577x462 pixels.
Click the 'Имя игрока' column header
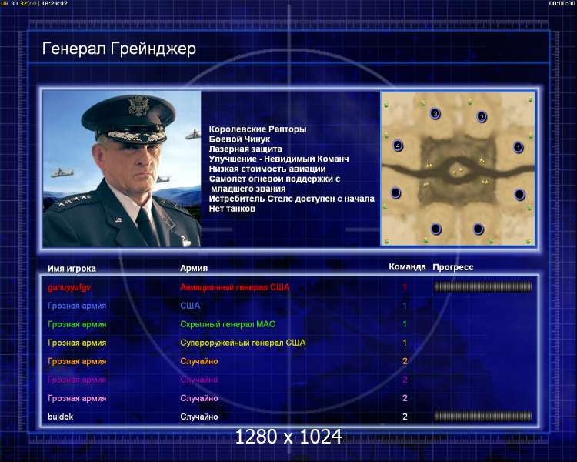pyautogui.click(x=72, y=269)
